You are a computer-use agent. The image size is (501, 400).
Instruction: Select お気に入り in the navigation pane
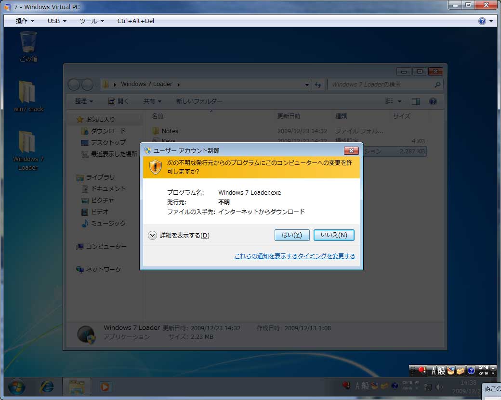(96, 119)
